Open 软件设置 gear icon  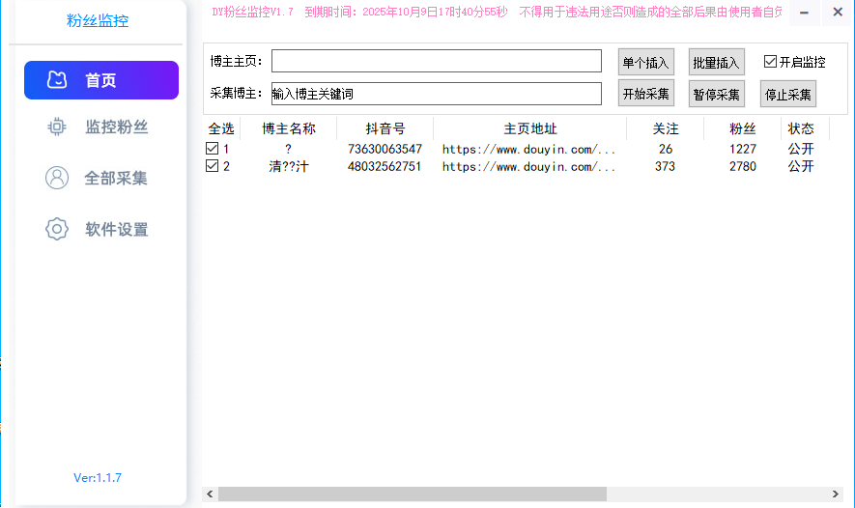coord(57,230)
